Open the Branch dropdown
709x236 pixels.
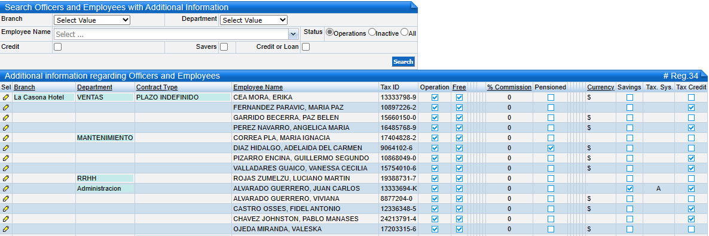point(92,20)
